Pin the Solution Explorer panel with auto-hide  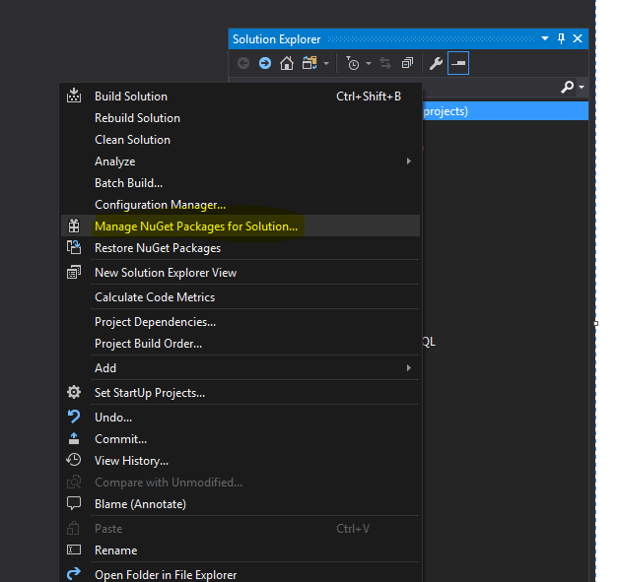tap(562, 38)
